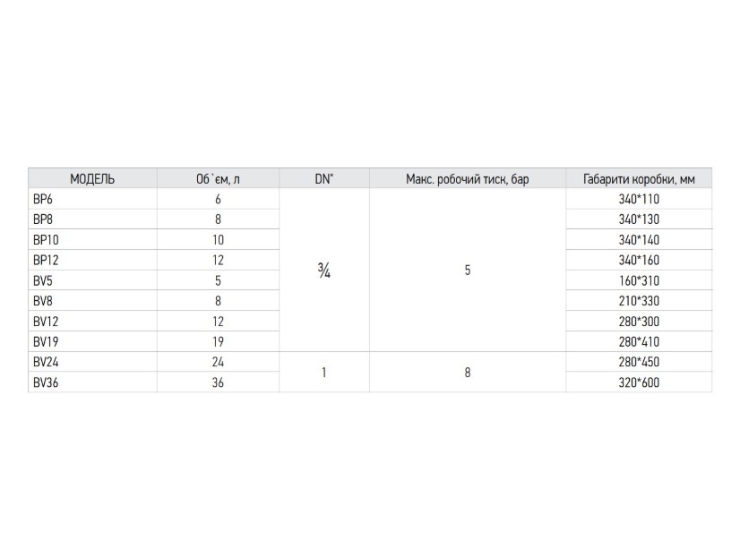Image resolution: width=740 pixels, height=550 pixels.
Task: Select the BP8 model cell
Action: [92, 219]
